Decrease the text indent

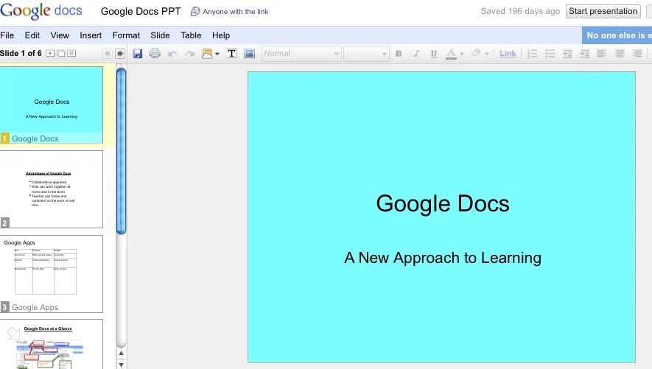567,53
